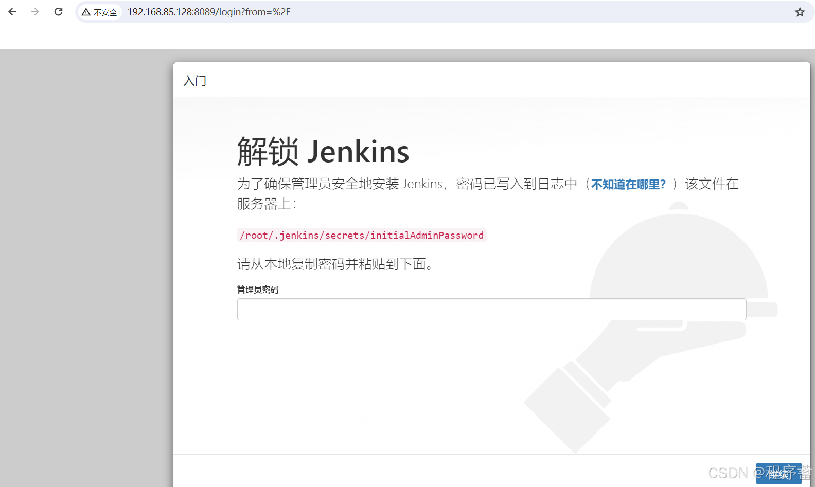815x487 pixels.
Task: Click the browser forward arrow
Action: pos(35,12)
